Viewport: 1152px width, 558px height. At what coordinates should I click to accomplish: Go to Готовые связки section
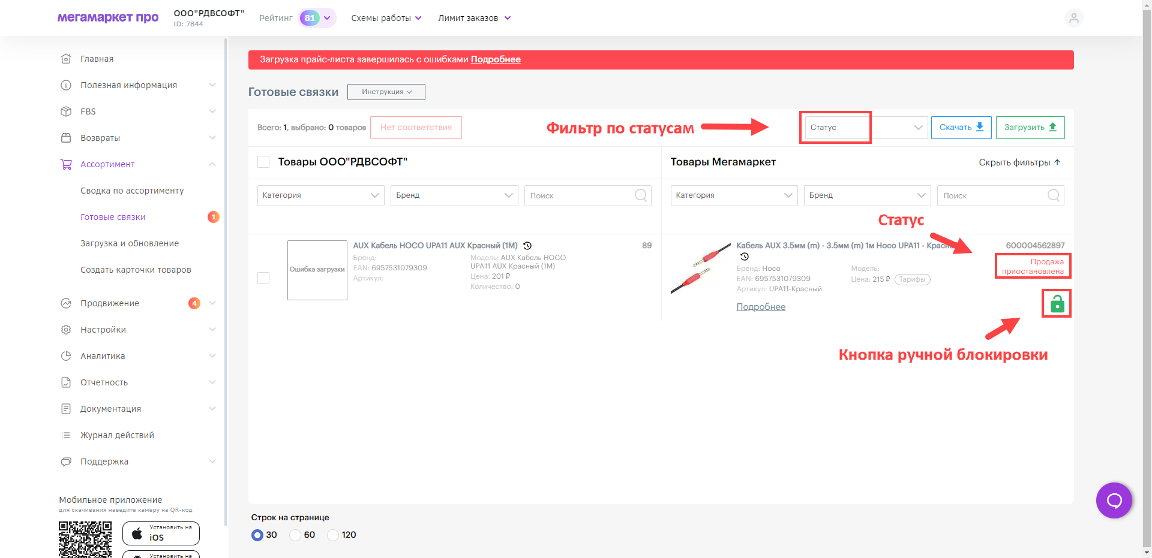pyautogui.click(x=113, y=217)
